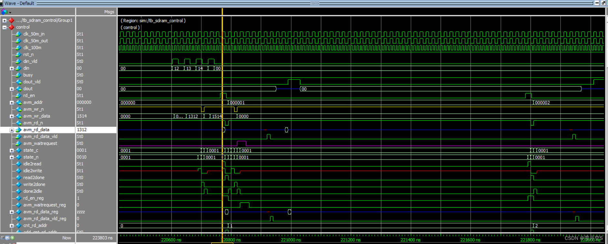This screenshot has width=608, height=244.
Task: Expand the avm_rd_data_reg signal bus
Action: (x=12, y=212)
